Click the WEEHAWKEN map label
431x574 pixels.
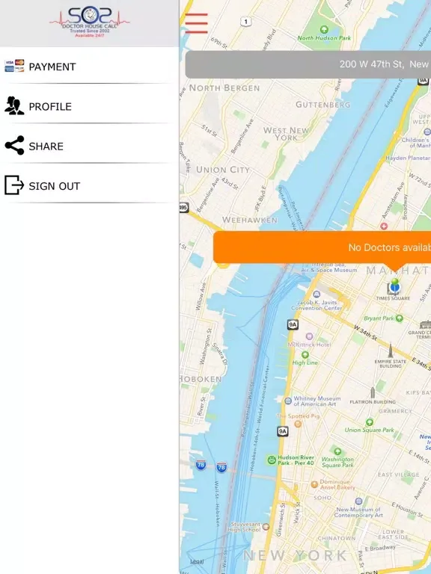250,220
